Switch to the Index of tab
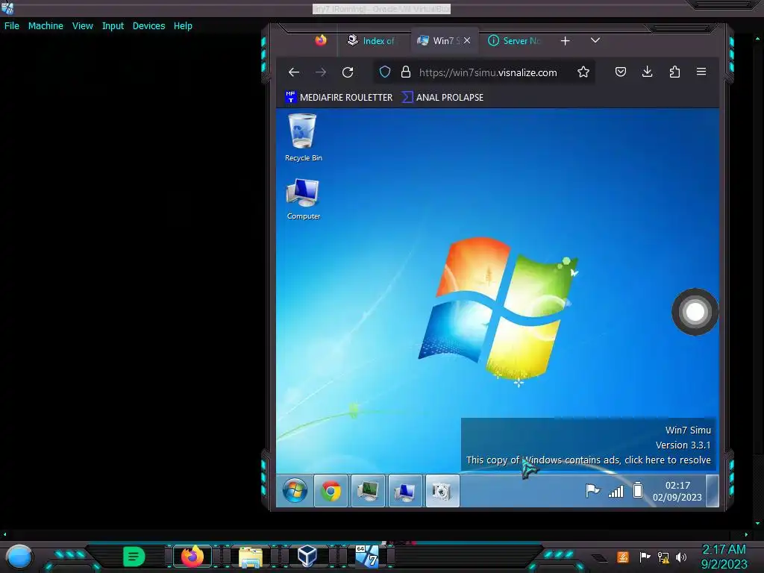 [x=372, y=41]
